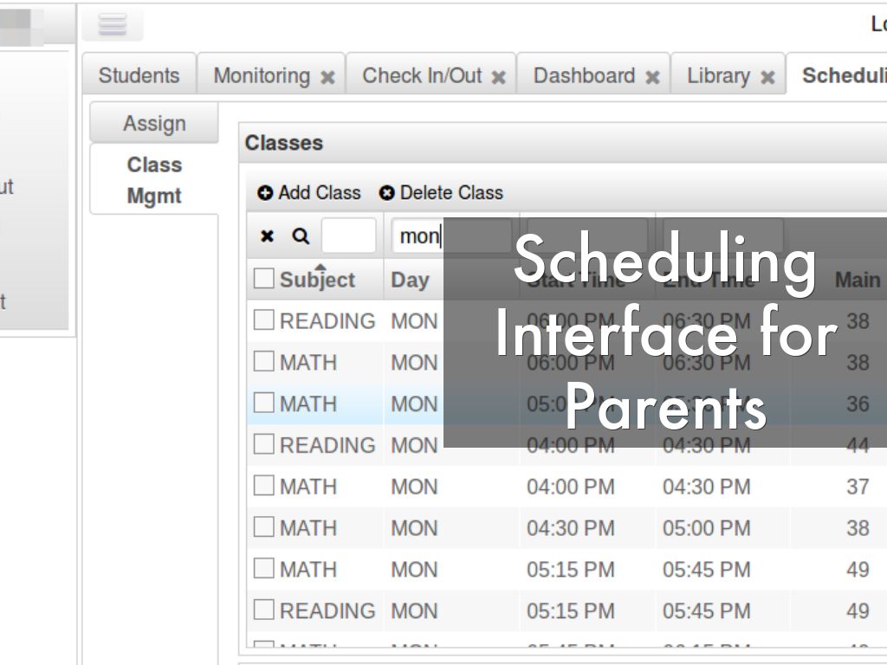Screen dimensions: 887x665
Task: Sort by the Day column header
Action: click(410, 280)
